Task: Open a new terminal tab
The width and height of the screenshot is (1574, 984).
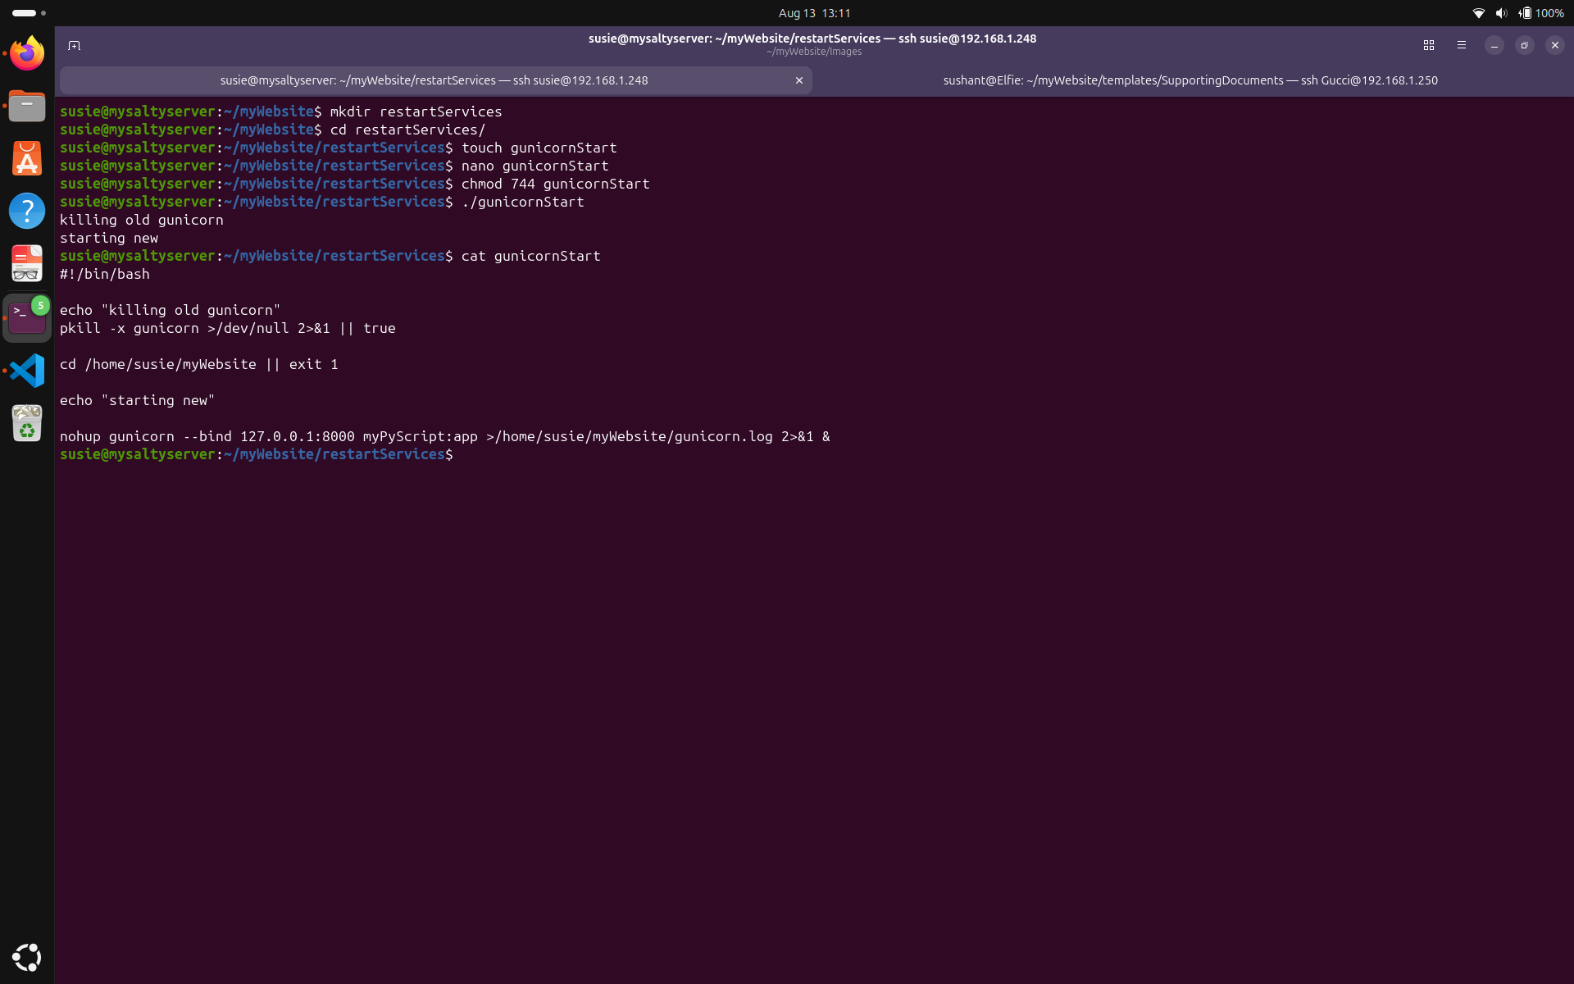Action: (x=74, y=46)
